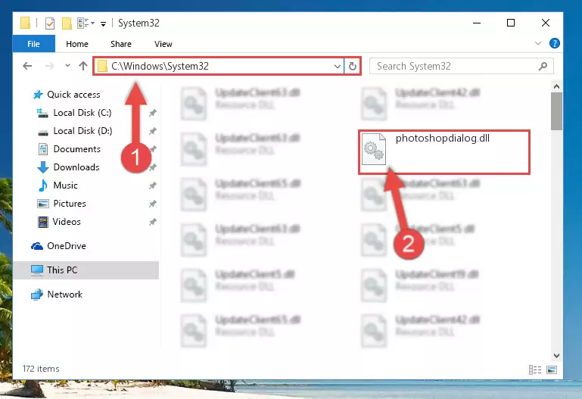582x399 pixels.
Task: Click the scrollbar down arrow
Action: click(556, 356)
